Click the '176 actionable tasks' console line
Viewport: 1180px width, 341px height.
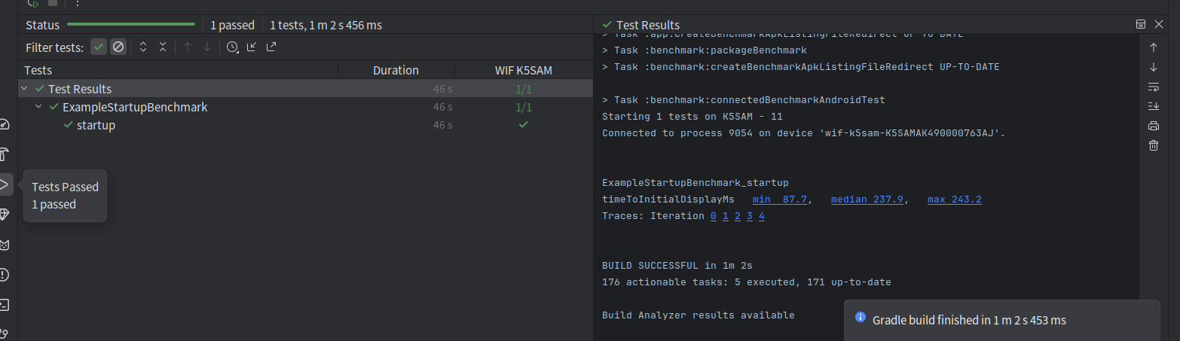pos(747,282)
